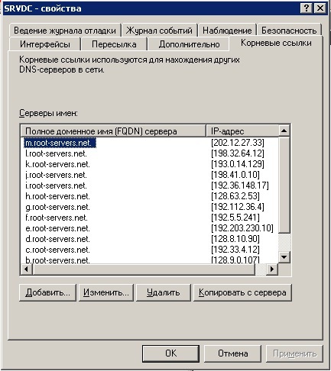This screenshot has width=331, height=371.
Task: Click the vertical scrollbar track below thumb
Action: click(x=284, y=243)
